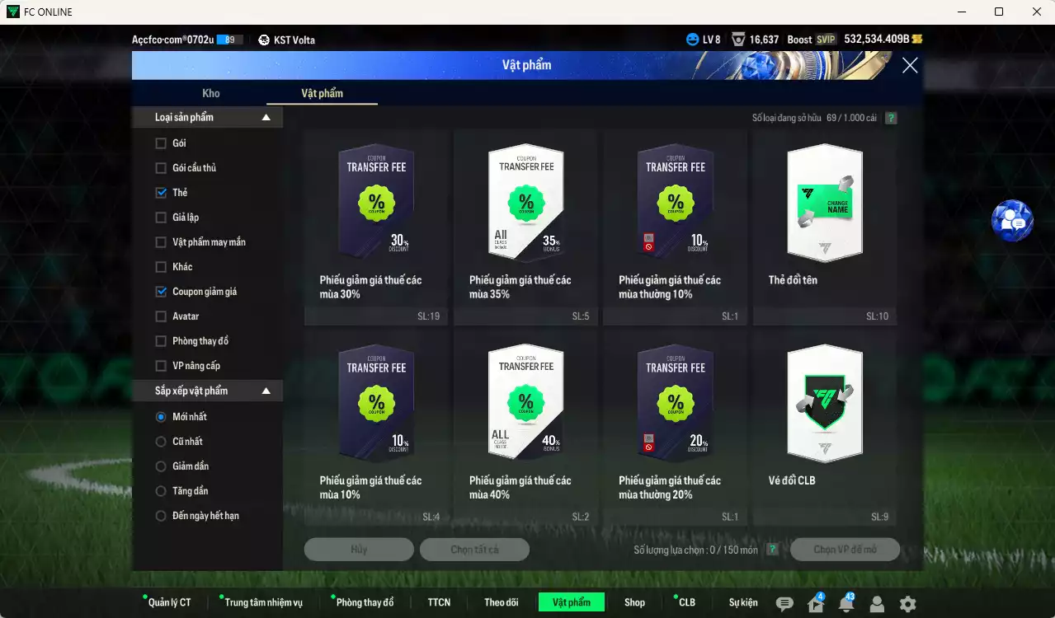The image size is (1055, 618).
Task: Open the club house icon with 4 badge
Action: [816, 604]
